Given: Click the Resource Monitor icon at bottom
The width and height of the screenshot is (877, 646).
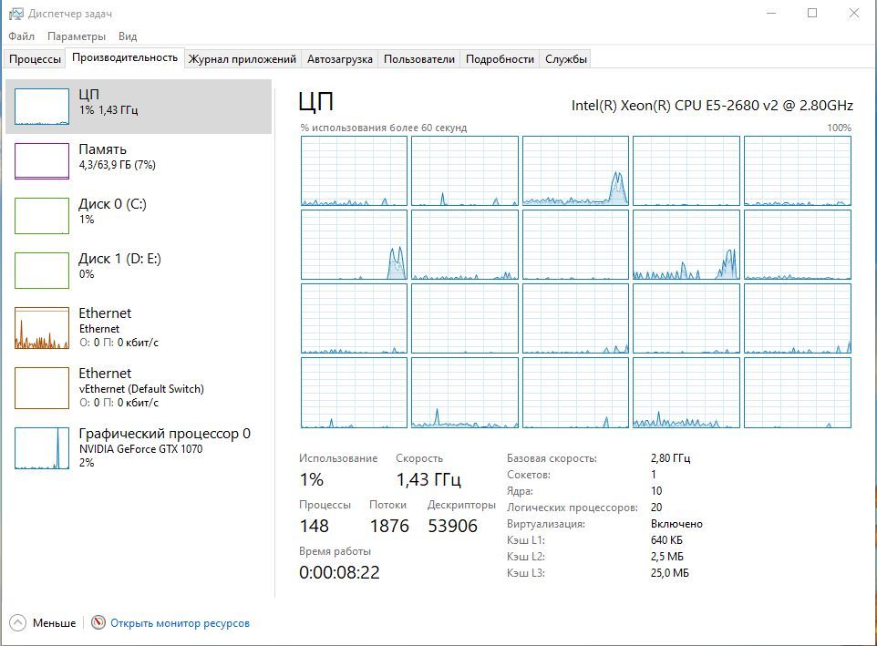Looking at the screenshot, I should pos(98,622).
